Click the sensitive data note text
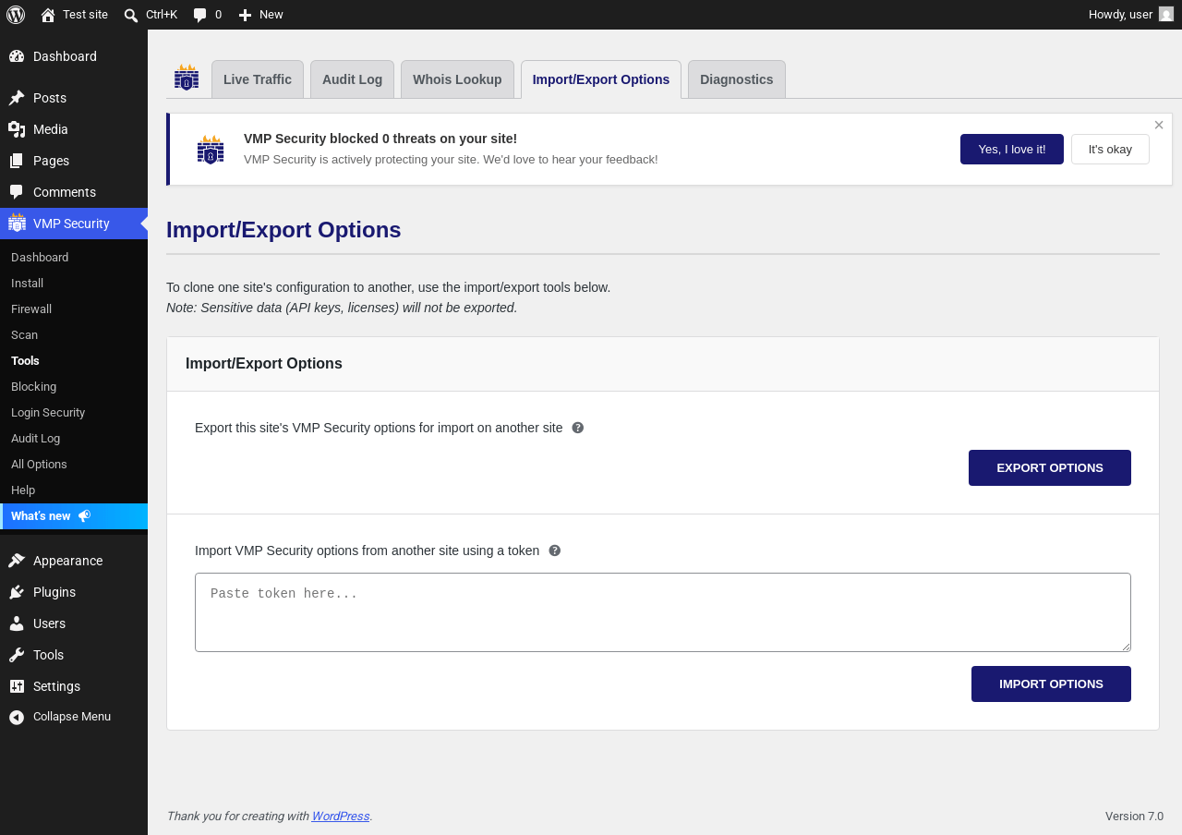Image resolution: width=1182 pixels, height=835 pixels. [342, 308]
